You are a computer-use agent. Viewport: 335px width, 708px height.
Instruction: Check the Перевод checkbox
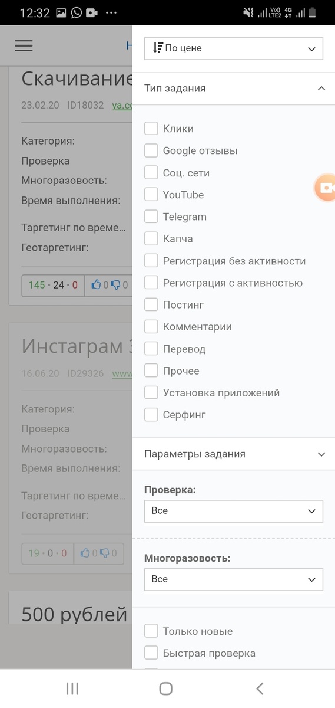click(x=151, y=349)
